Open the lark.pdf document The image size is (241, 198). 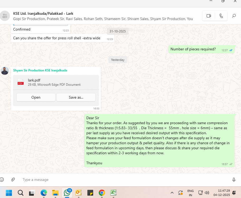(x=36, y=97)
